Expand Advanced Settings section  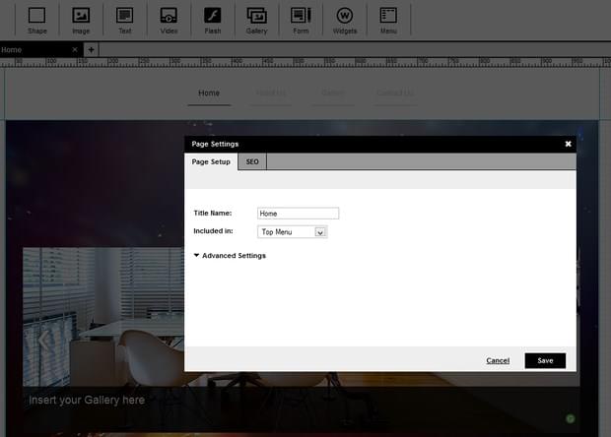tap(230, 256)
